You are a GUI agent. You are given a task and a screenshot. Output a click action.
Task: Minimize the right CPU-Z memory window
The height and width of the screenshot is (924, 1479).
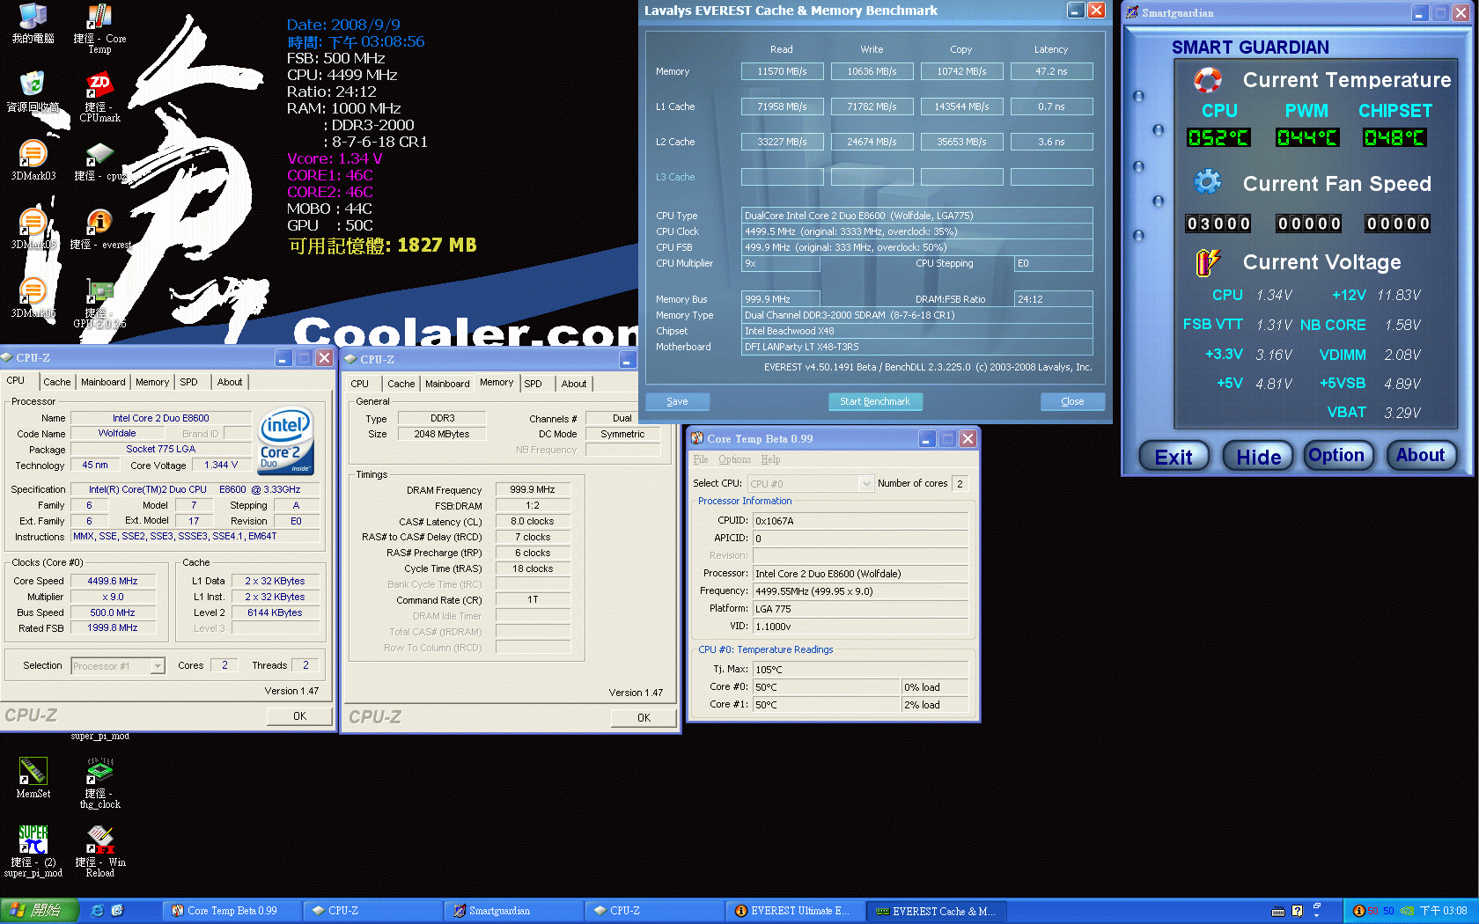(627, 359)
